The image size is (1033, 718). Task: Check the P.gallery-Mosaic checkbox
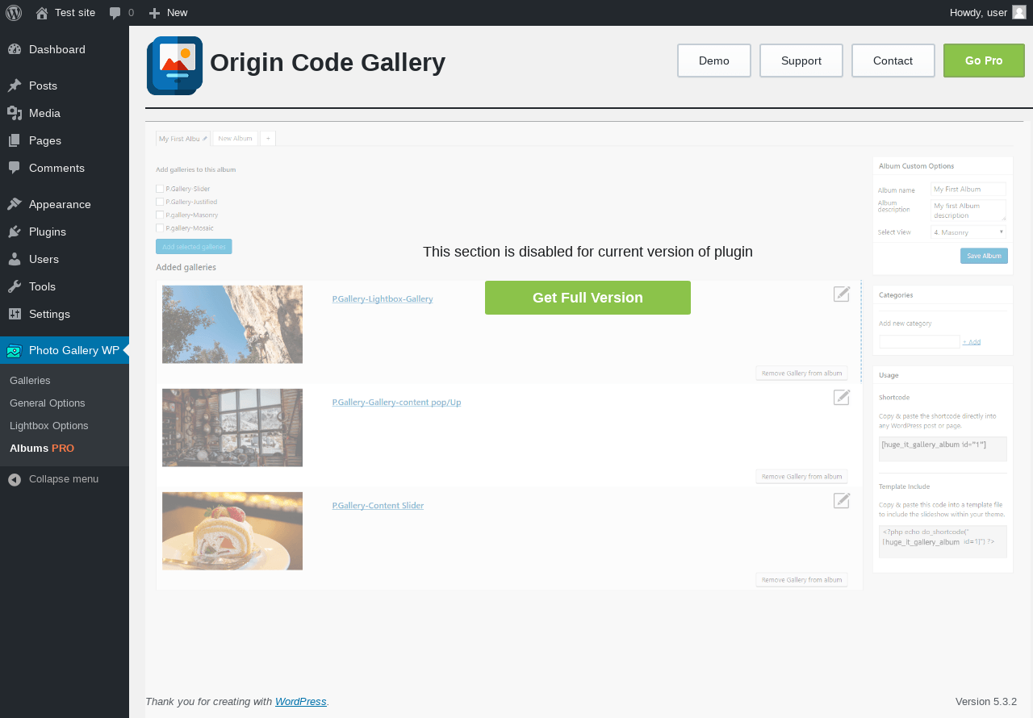160,228
